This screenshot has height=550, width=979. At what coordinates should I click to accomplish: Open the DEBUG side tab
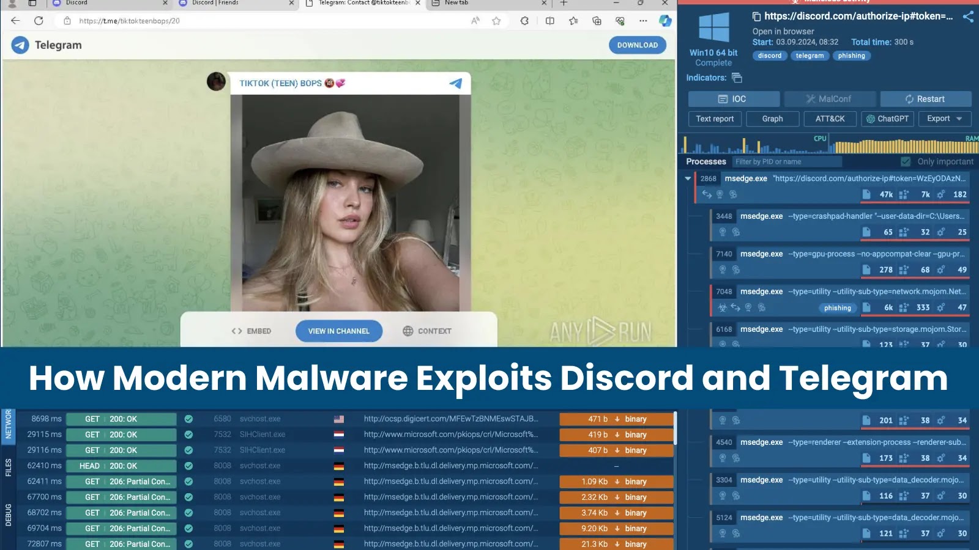click(x=8, y=515)
